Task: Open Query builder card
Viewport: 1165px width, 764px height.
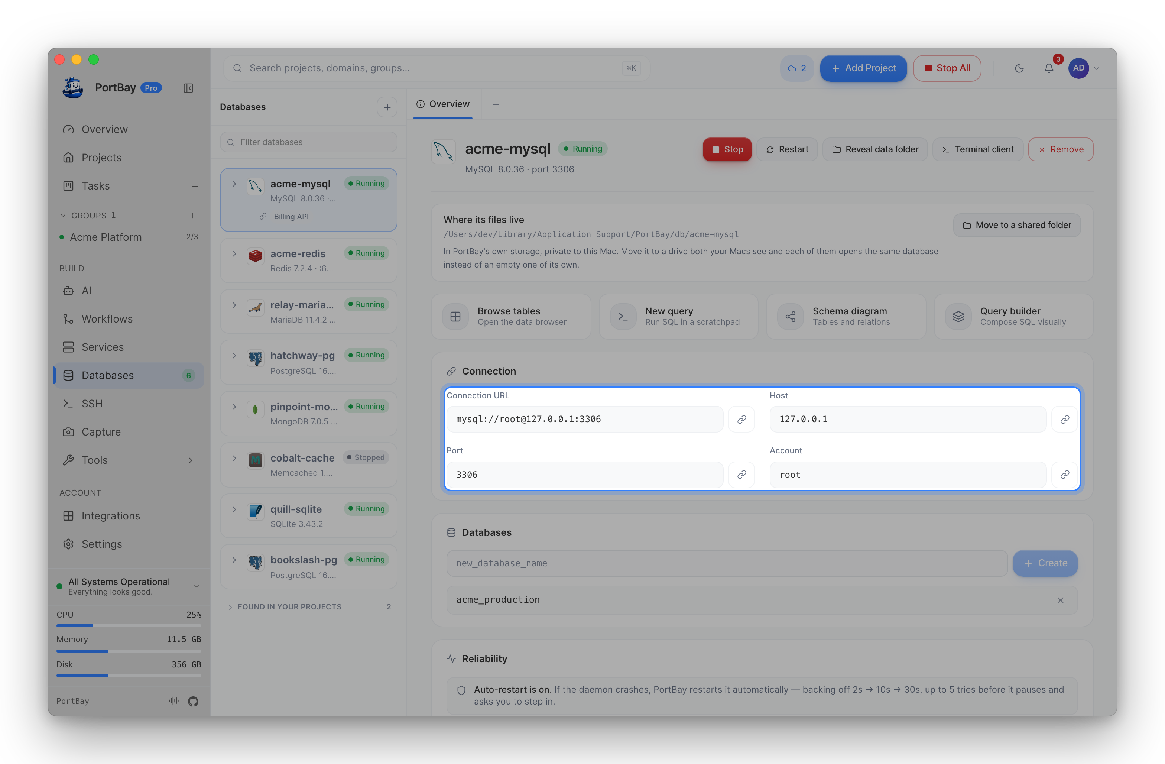Action: click(x=1013, y=316)
